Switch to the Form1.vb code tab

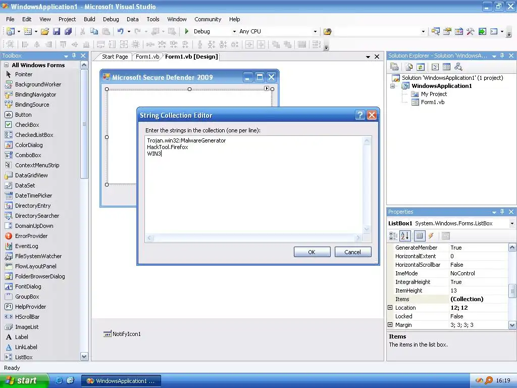click(147, 57)
